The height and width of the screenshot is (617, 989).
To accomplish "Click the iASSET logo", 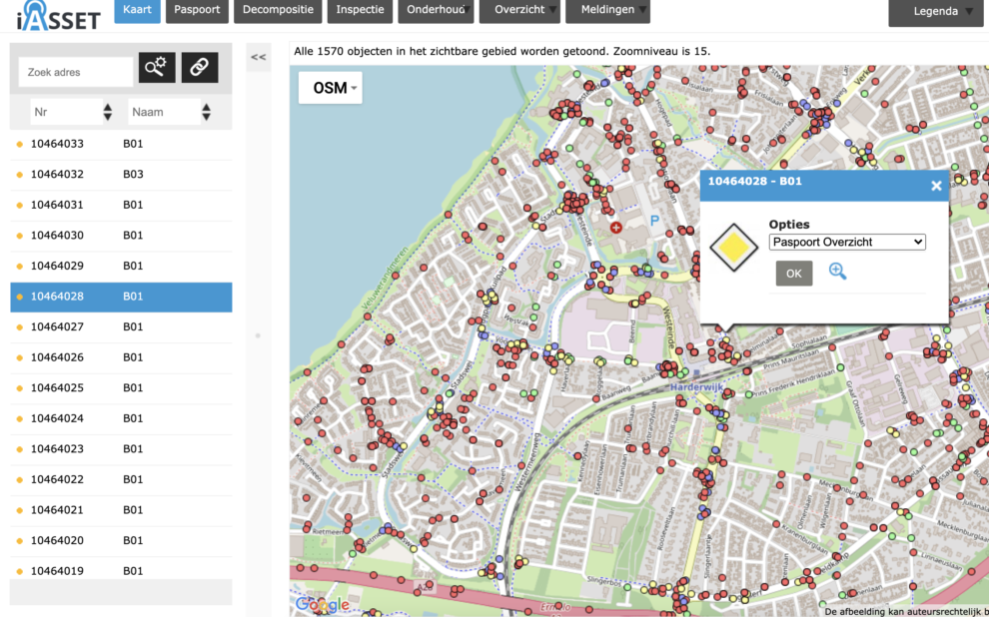I will click(x=58, y=17).
